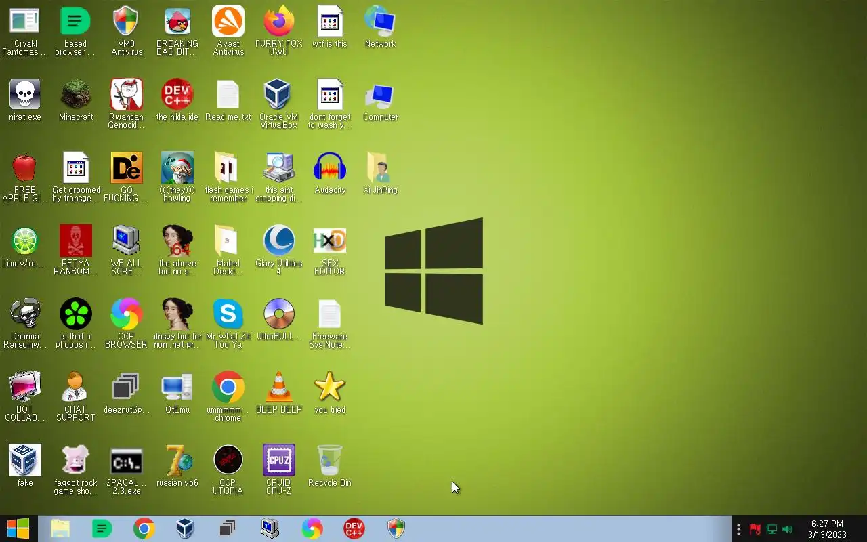Viewport: 867px width, 542px height.
Task: Open the VirtualBox cube taskbar icon
Action: pyautogui.click(x=186, y=528)
